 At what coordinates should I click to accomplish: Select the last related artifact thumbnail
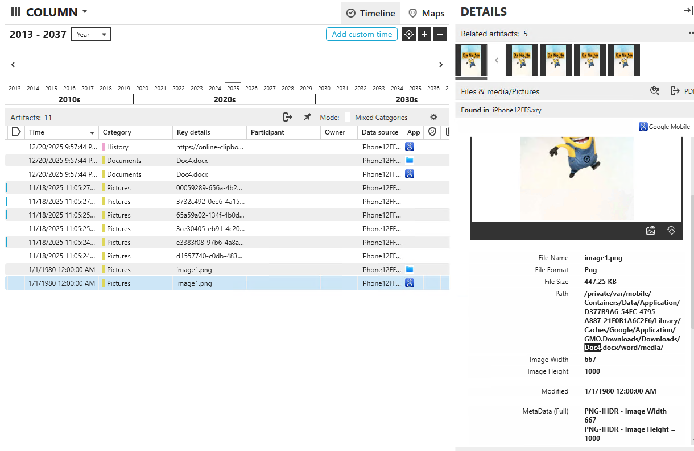click(624, 60)
